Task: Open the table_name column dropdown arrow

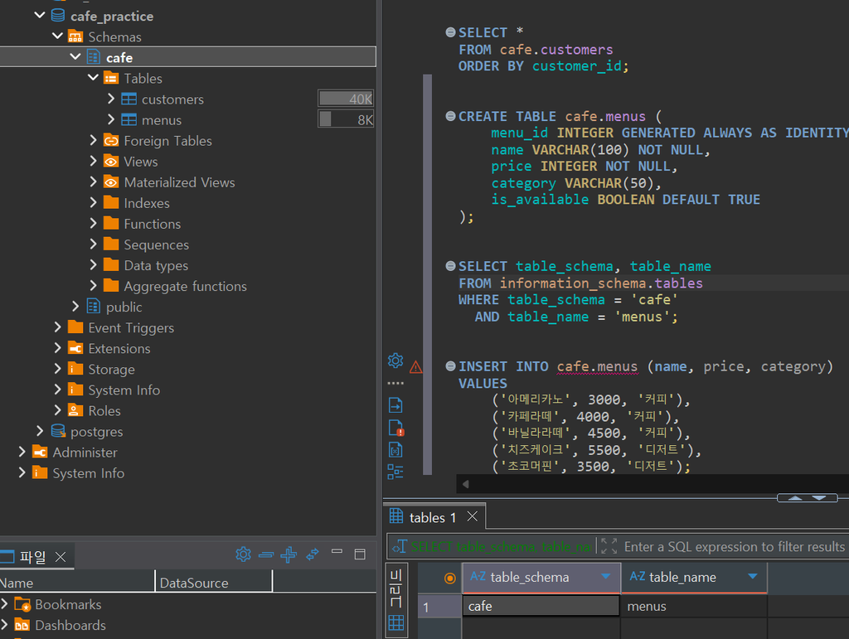Action: 752,577
